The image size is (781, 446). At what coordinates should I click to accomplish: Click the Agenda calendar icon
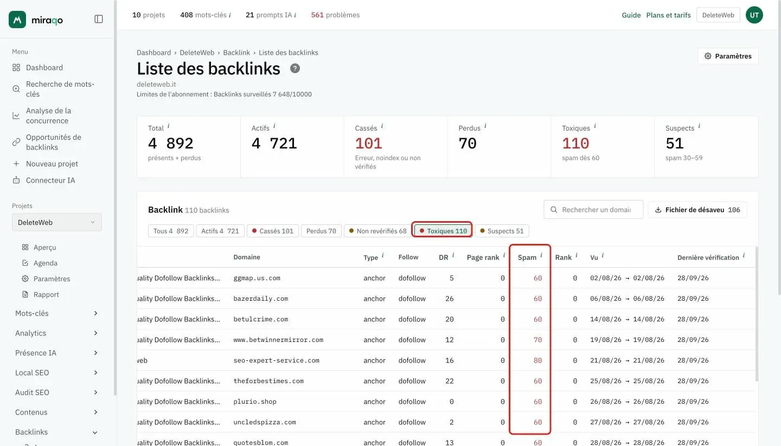pos(25,263)
